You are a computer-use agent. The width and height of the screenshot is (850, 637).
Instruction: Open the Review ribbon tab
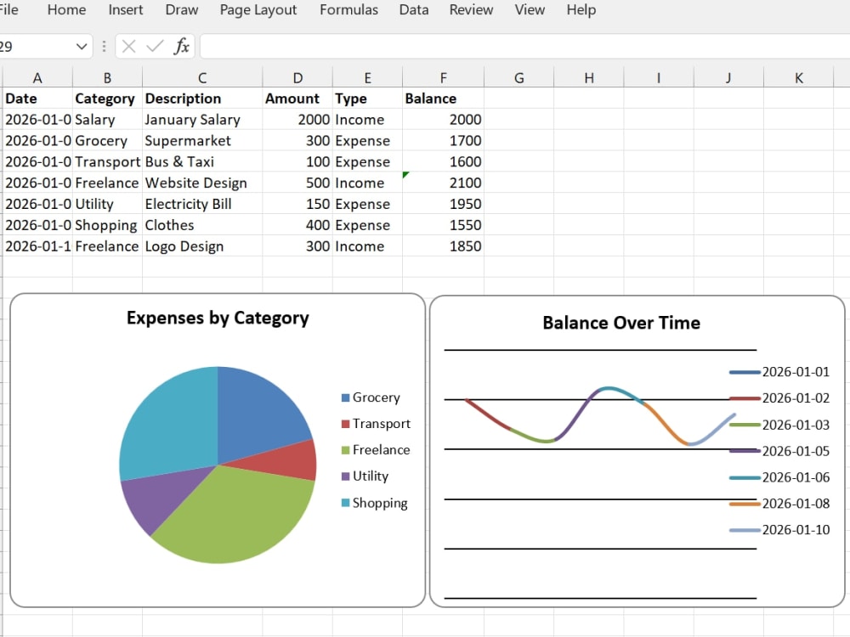coord(471,9)
